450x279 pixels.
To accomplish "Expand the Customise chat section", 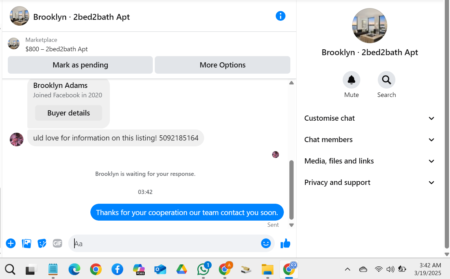I will [369, 118].
